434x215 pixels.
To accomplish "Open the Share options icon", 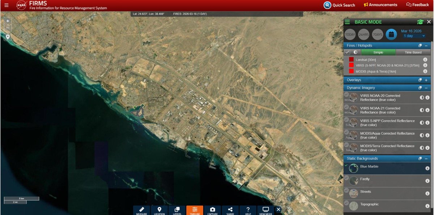I will tap(230, 210).
